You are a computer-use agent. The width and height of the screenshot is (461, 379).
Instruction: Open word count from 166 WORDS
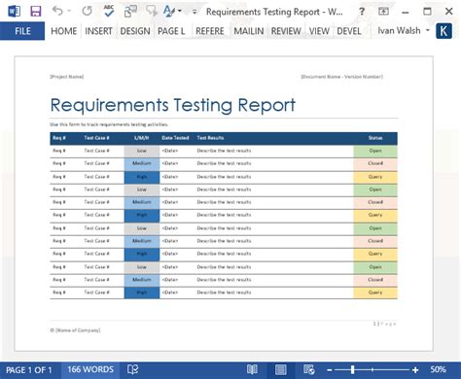90,369
